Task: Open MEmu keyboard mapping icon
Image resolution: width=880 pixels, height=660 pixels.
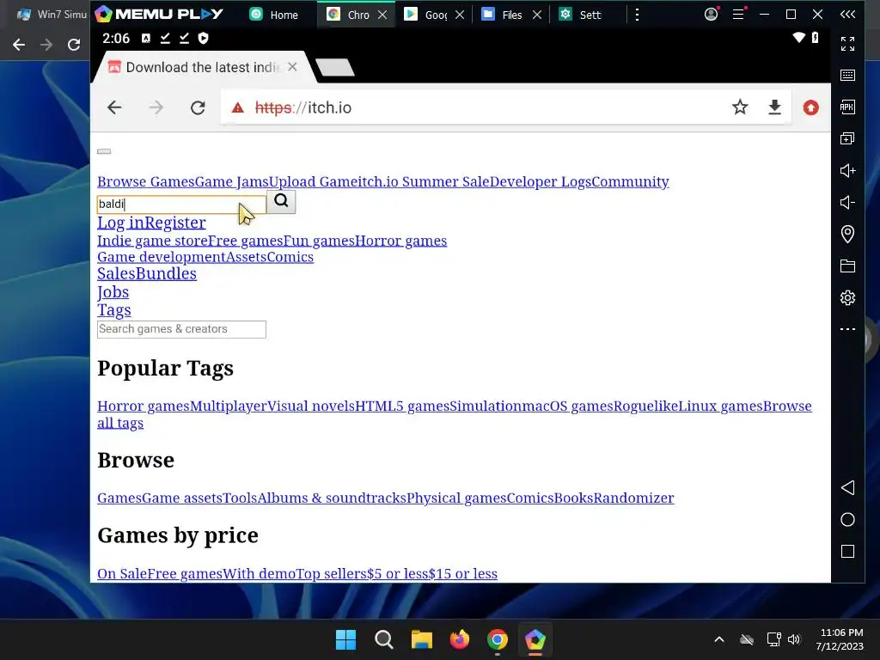Action: (x=847, y=76)
